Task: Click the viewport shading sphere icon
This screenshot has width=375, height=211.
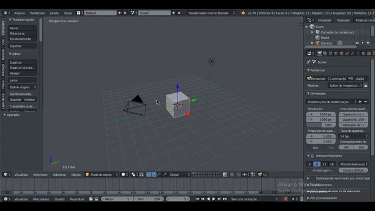Action: 124,175
